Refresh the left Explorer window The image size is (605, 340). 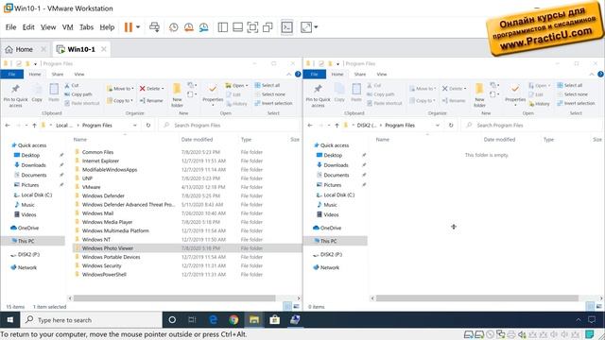pyautogui.click(x=148, y=126)
